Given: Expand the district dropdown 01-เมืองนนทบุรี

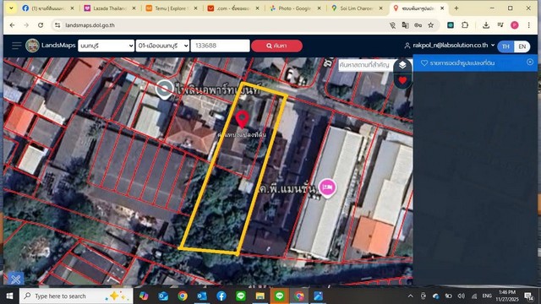Looking at the screenshot, I should click(x=162, y=46).
